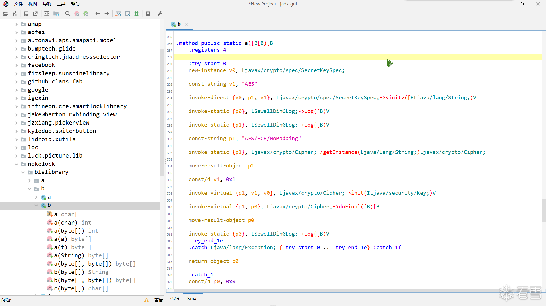Click the green class search icon
Viewport: 546px width, 306px height.
coord(86,14)
